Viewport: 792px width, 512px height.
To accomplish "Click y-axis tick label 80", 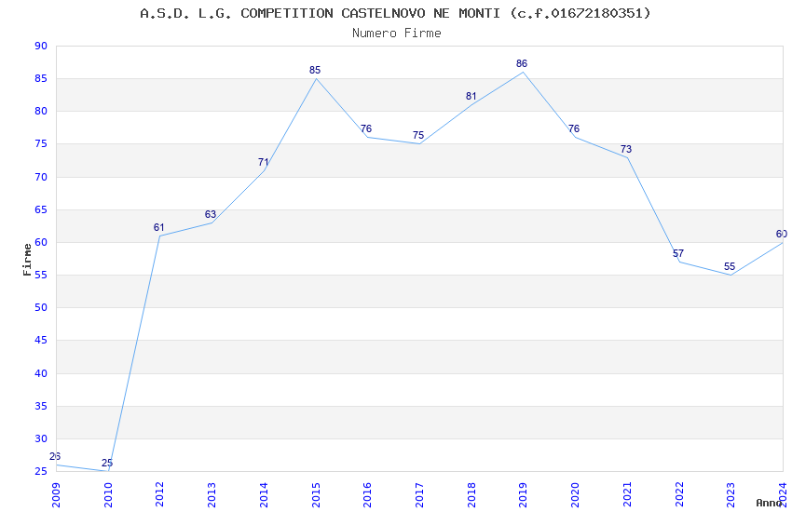I will (41, 112).
